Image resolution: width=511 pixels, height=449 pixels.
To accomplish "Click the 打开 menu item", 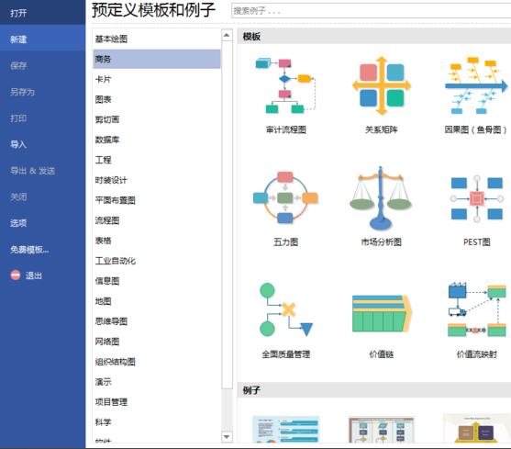I will (18, 13).
